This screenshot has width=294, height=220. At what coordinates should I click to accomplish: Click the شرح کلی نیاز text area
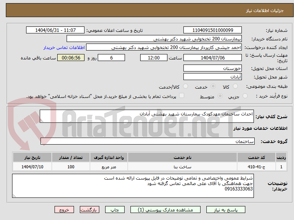(147, 116)
